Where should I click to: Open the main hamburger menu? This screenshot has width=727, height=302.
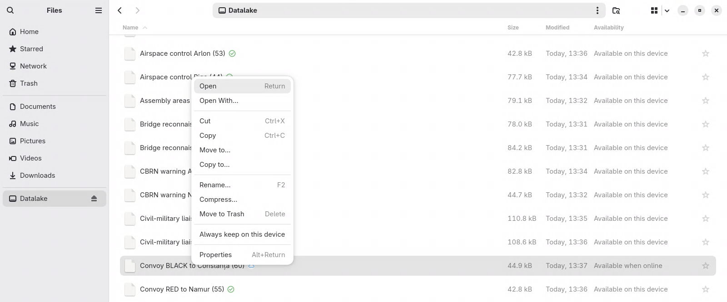tap(98, 10)
